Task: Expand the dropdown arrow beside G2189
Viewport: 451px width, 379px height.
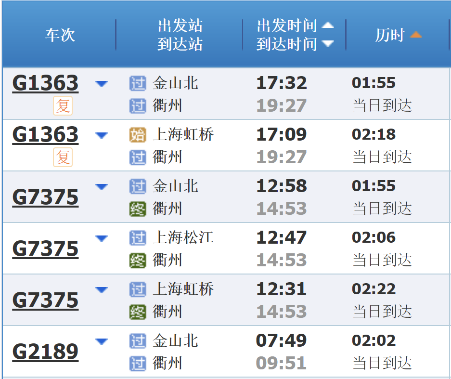Action: (102, 340)
